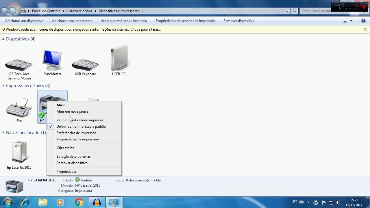Expand the arrow after Hardware e Sons

pyautogui.click(x=96, y=11)
